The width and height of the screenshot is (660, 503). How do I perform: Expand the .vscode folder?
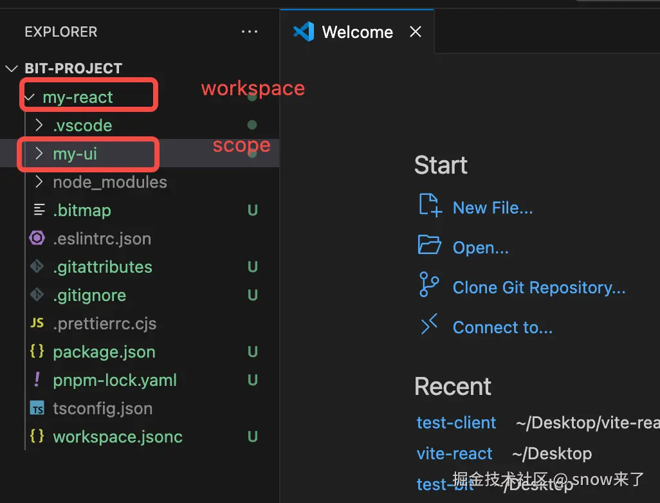click(39, 125)
